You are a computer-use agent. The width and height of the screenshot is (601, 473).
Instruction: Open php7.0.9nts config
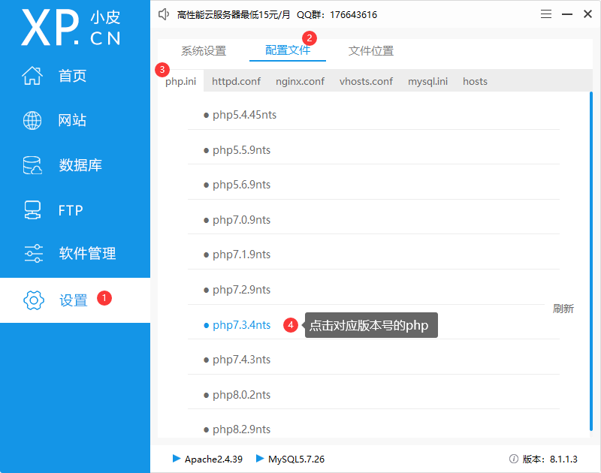point(241,220)
